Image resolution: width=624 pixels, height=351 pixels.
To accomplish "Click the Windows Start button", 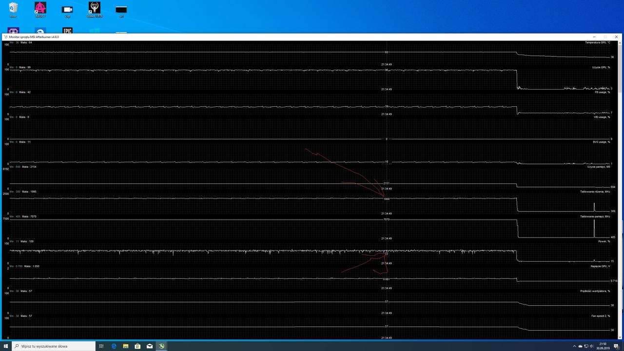I will pos(6,346).
